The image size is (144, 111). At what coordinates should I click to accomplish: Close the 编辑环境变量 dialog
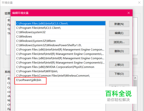pos(129,13)
